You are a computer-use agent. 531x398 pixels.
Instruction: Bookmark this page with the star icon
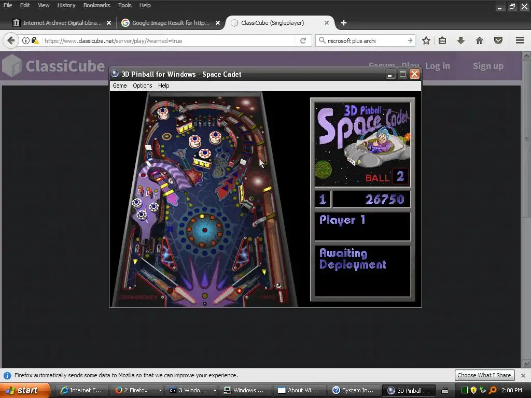(426, 40)
